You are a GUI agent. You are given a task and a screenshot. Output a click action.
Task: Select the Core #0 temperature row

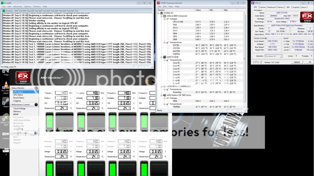tap(200, 63)
